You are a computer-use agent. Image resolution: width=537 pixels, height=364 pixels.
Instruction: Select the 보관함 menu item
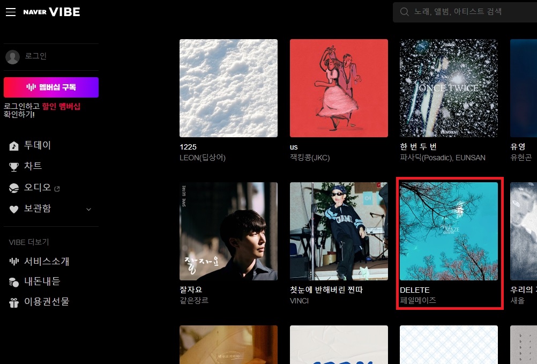38,208
